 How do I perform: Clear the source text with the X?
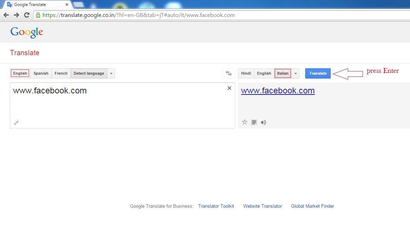pyautogui.click(x=229, y=88)
